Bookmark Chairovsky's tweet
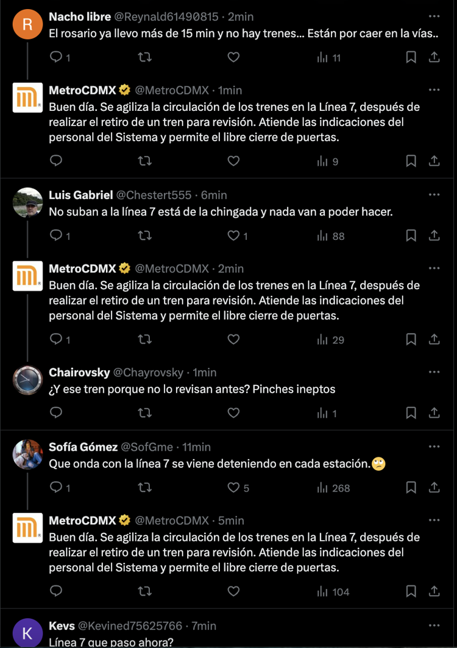Viewport: 457px width, 648px height. (x=411, y=413)
